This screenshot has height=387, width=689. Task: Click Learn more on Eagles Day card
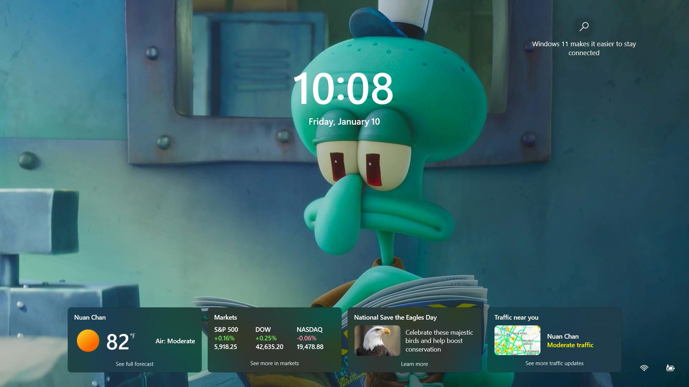coord(414,364)
